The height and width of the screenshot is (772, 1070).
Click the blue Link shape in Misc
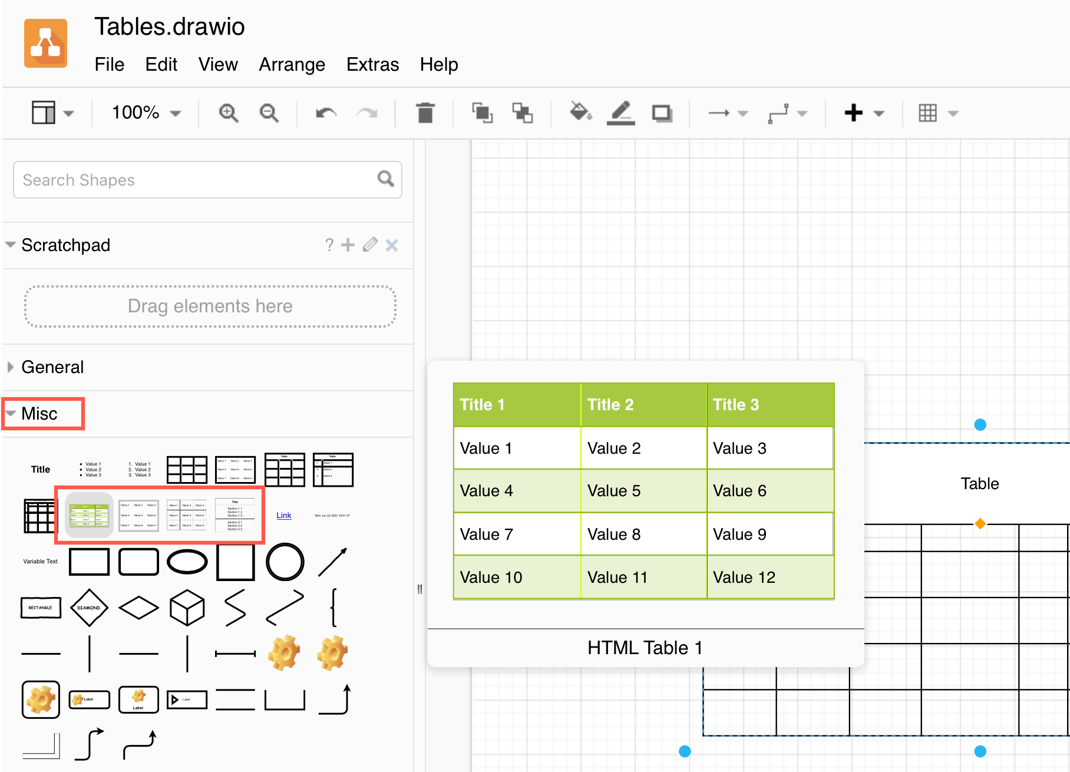tap(283, 515)
